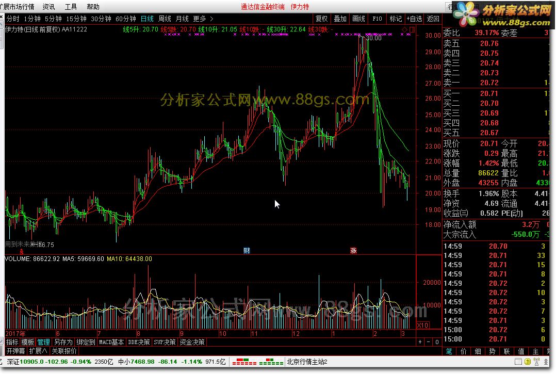Click the diamond icon above the price axis
556x374 pixels.
point(404,30)
